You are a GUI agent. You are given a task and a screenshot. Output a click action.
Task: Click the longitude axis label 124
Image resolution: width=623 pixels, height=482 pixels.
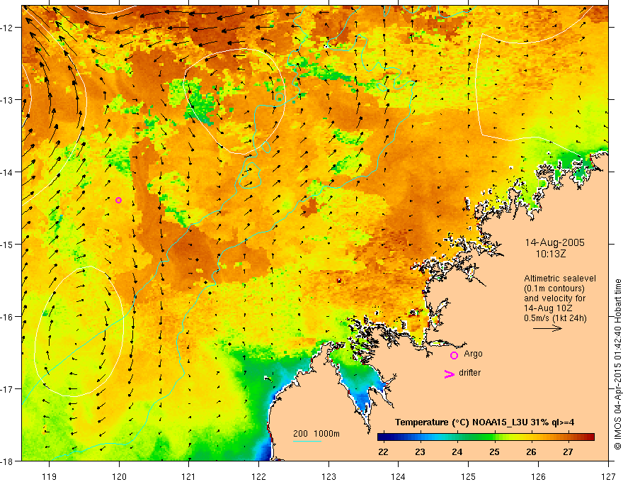click(x=399, y=476)
